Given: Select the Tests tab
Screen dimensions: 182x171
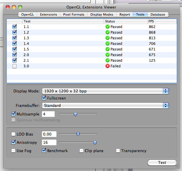Looking at the screenshot, I should [x=140, y=14].
